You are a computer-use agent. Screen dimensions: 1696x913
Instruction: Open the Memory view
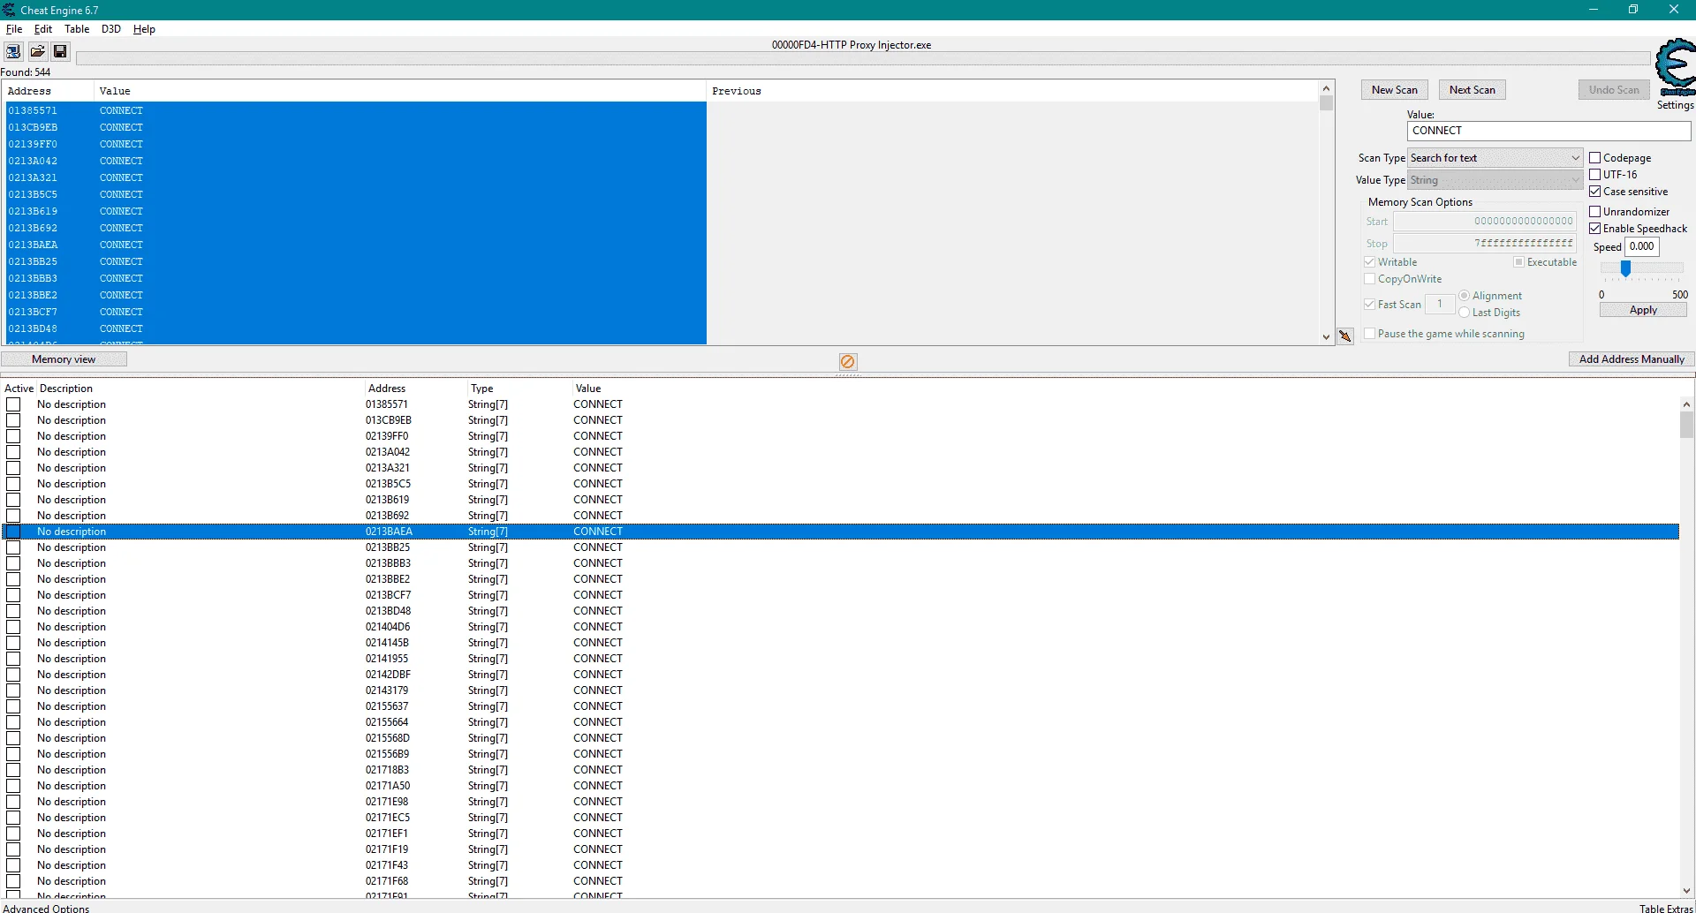point(64,359)
